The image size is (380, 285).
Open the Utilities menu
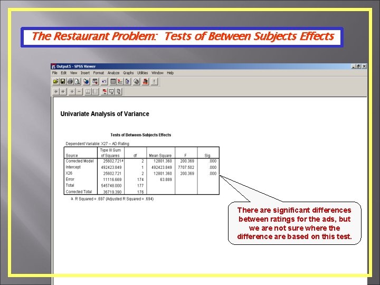point(142,73)
